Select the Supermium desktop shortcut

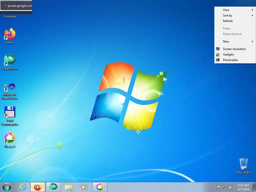coord(10,62)
